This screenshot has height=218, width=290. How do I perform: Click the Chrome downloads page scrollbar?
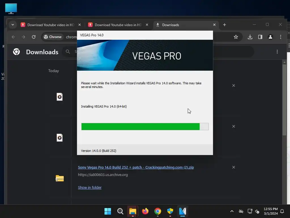[x=284, y=100]
